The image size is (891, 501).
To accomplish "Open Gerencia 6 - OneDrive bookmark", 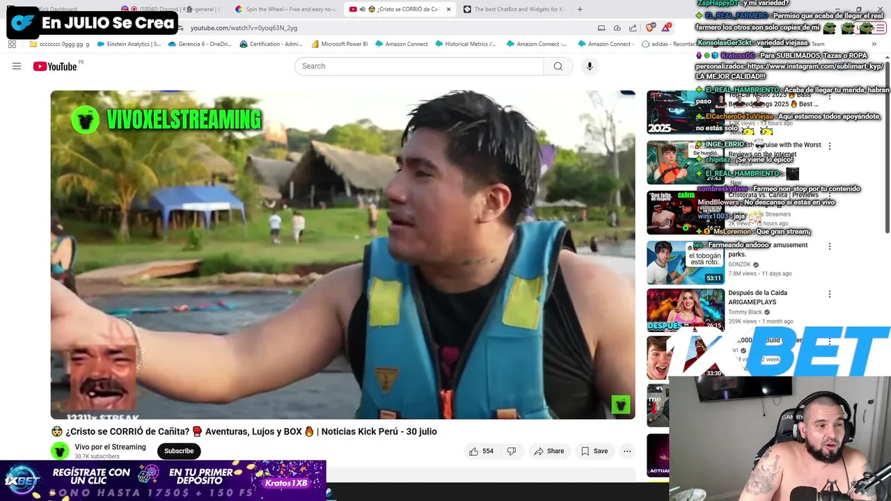I will (199, 44).
